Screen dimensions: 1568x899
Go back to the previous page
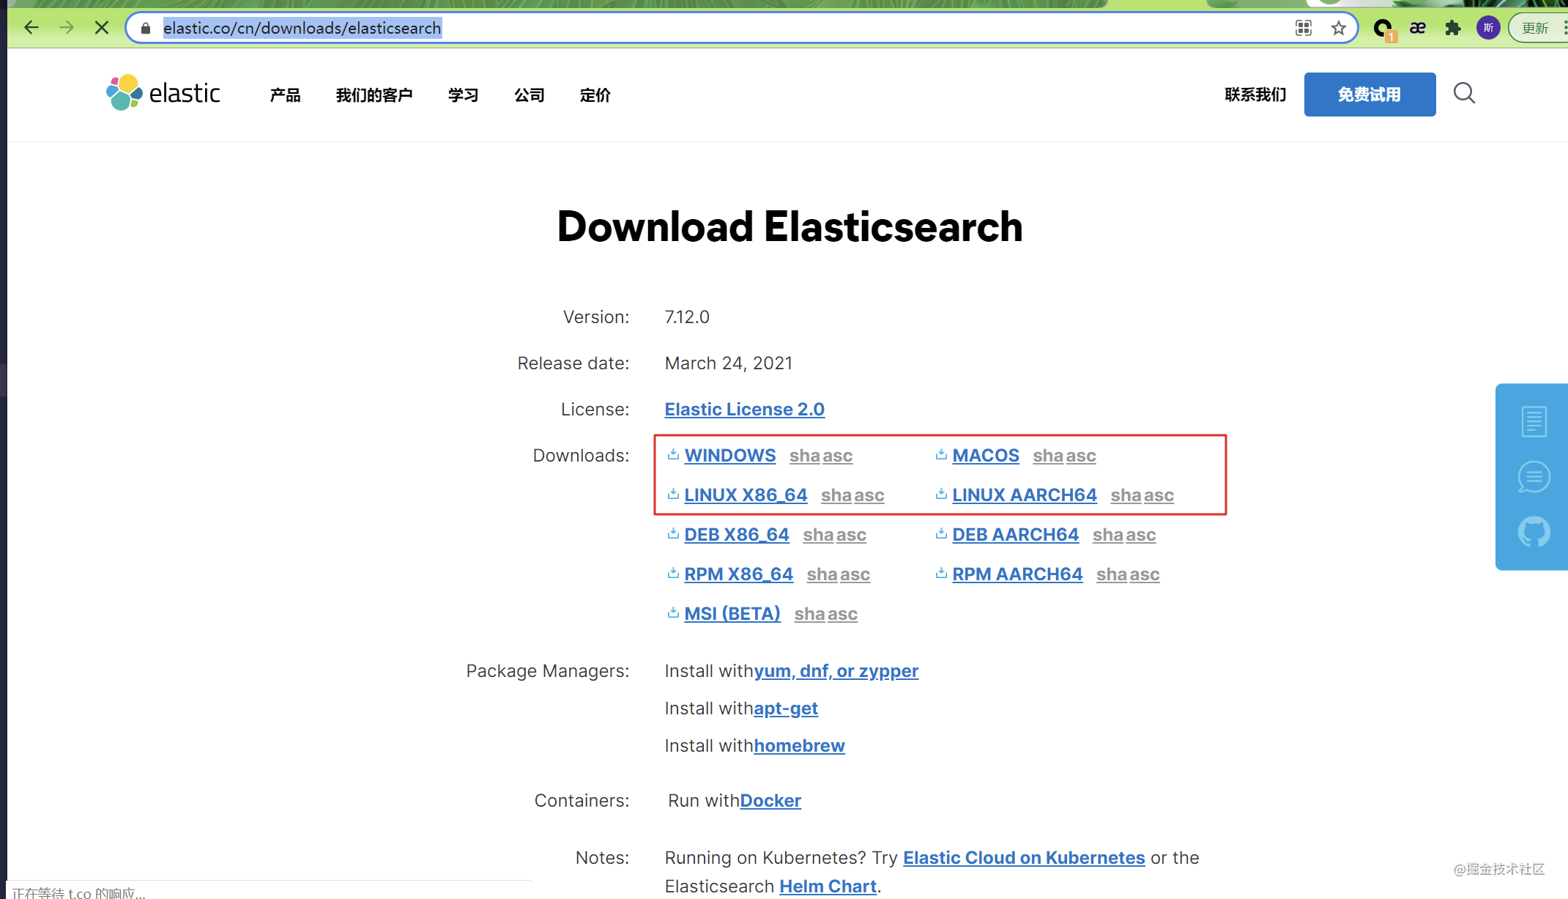point(31,28)
